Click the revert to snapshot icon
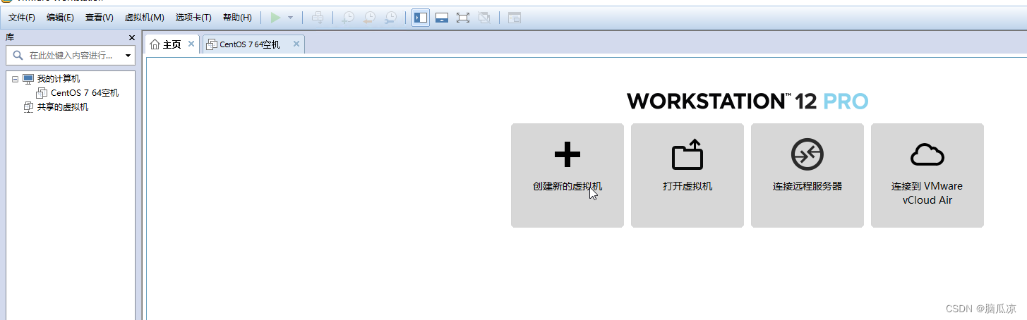Screen dimensions: 1027x320 (x=369, y=18)
